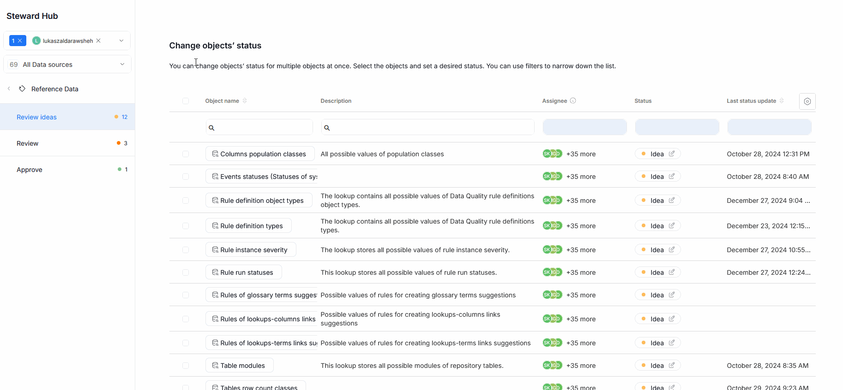The height and width of the screenshot is (390, 843).
Task: Click back arrow next to Reference Data
Action: [9, 89]
